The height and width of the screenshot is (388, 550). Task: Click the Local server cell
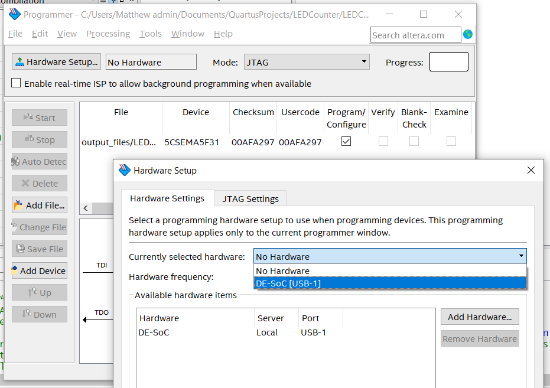(267, 332)
